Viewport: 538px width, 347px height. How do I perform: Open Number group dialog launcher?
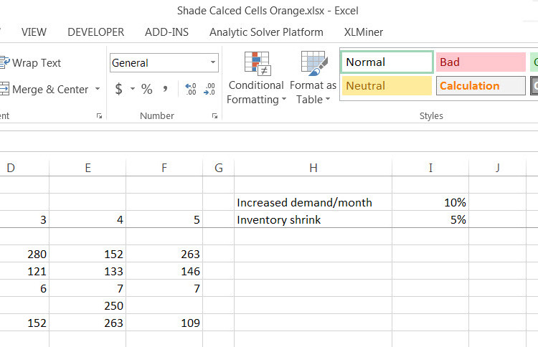pos(214,115)
